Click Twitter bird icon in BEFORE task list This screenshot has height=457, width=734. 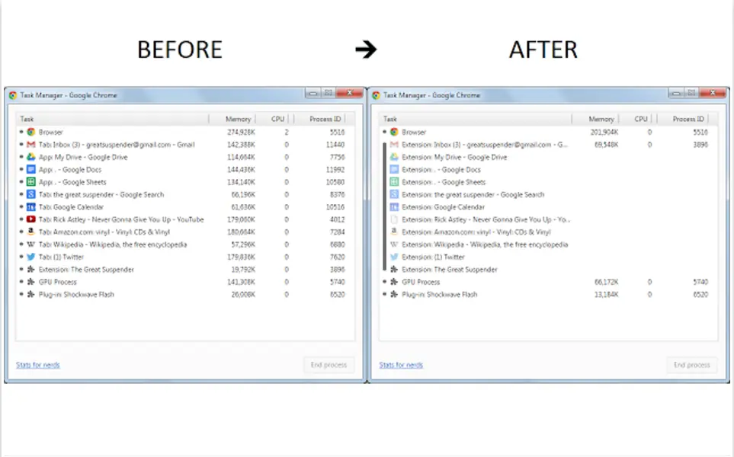point(31,257)
